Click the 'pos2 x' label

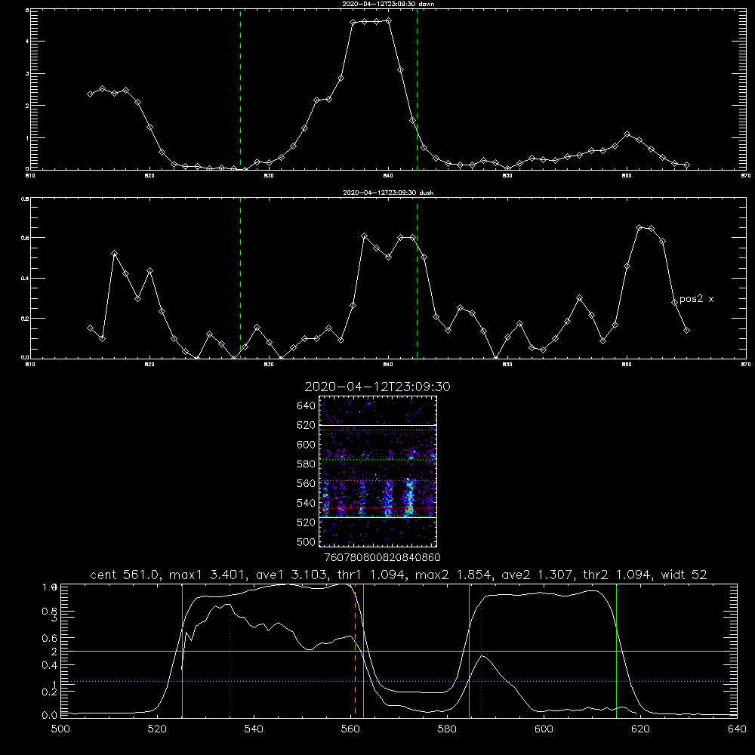697,299
